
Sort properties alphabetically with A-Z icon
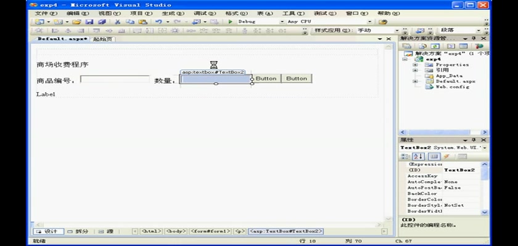(x=418, y=157)
